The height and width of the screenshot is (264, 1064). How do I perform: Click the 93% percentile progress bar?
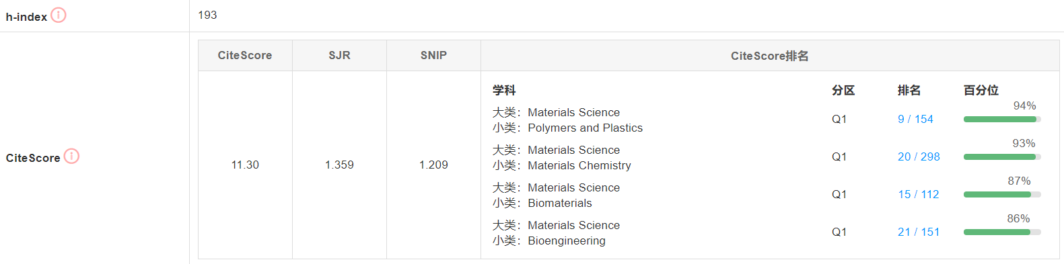pos(1002,157)
